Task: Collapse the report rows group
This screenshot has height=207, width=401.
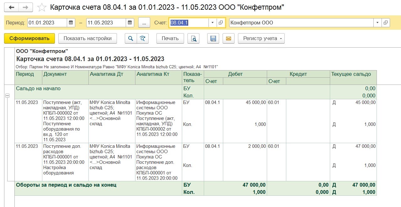Action: coord(8,96)
